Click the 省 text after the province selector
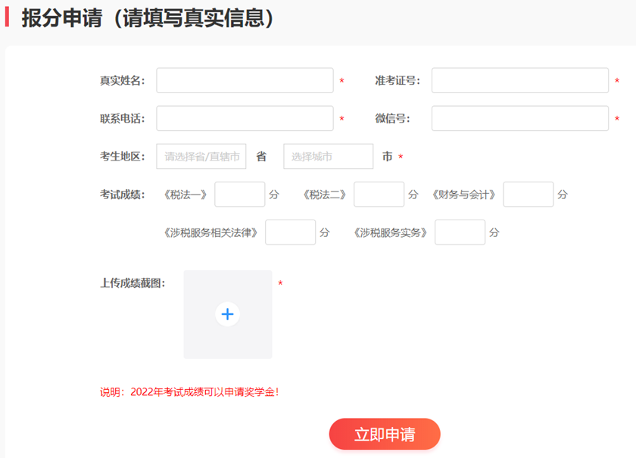 [x=262, y=156]
